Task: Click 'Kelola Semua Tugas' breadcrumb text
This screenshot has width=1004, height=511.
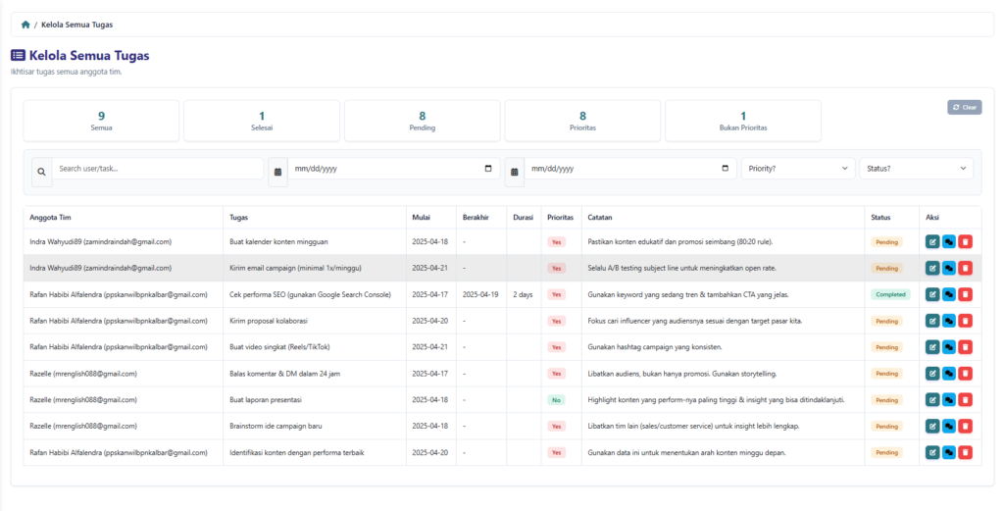Action: tap(83, 24)
